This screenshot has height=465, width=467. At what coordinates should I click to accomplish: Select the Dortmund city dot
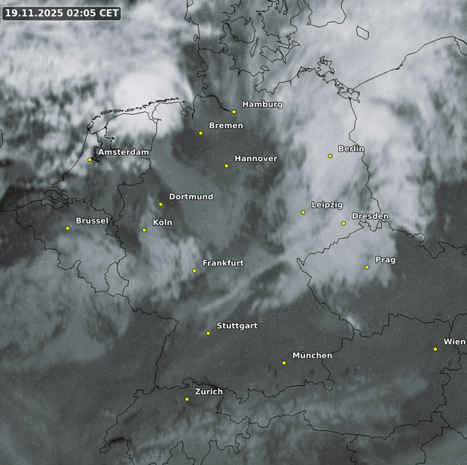click(x=160, y=204)
